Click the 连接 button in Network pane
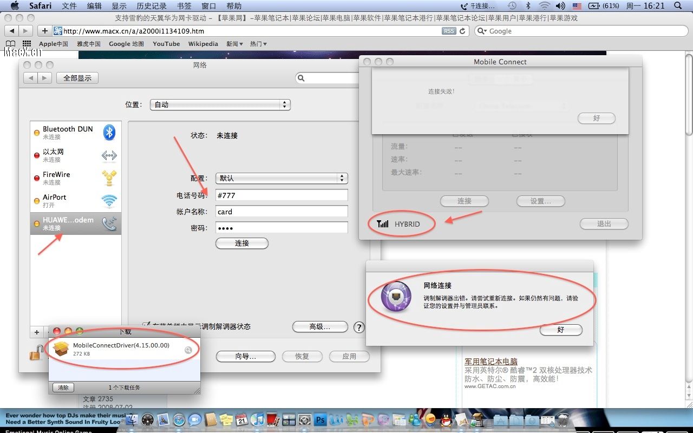The image size is (693, 433). click(242, 244)
